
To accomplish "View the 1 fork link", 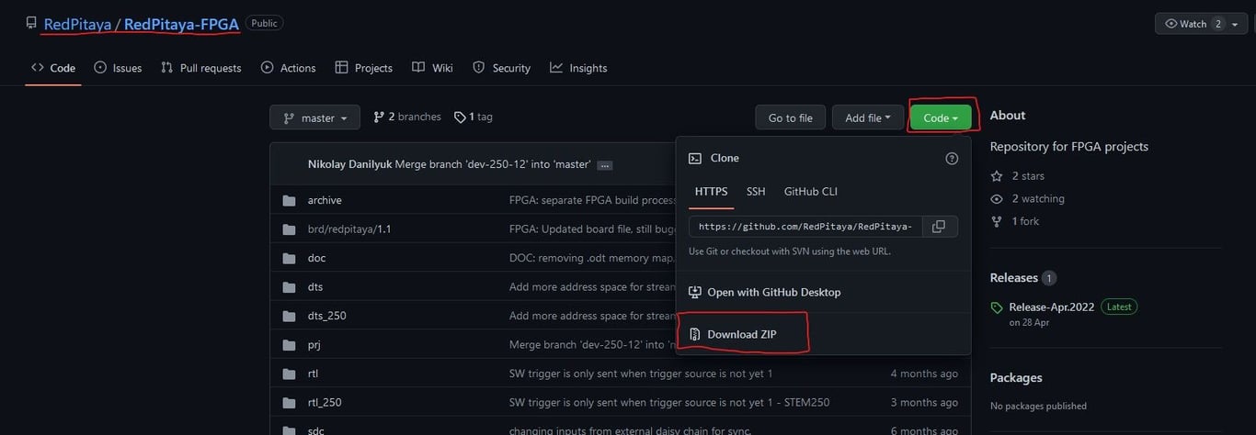I will (x=1017, y=221).
